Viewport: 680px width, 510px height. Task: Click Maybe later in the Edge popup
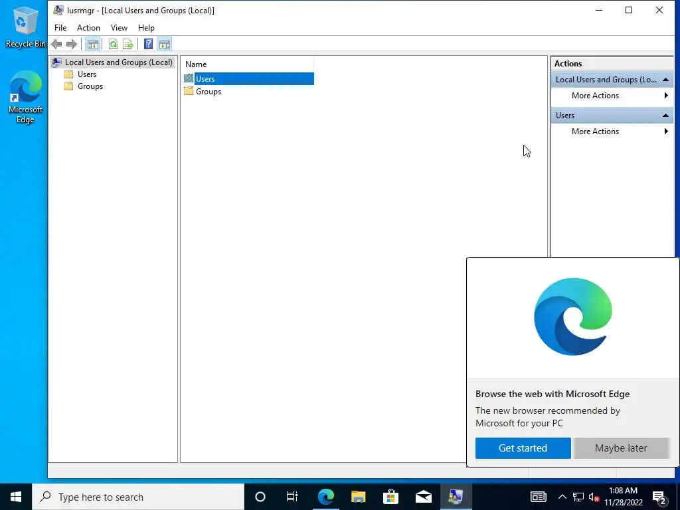coord(621,448)
